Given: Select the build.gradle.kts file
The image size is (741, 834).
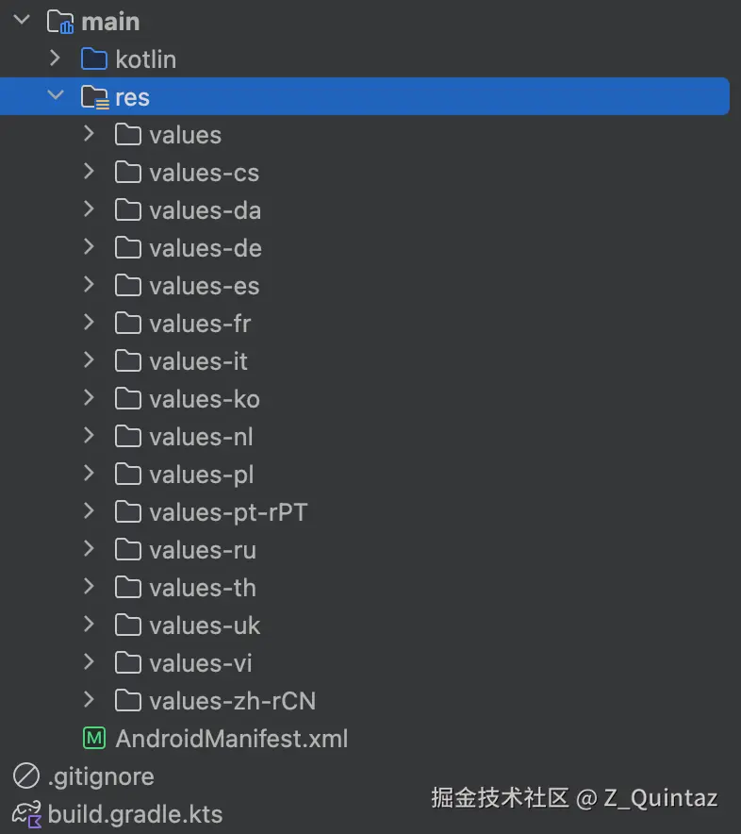Looking at the screenshot, I should 135,814.
